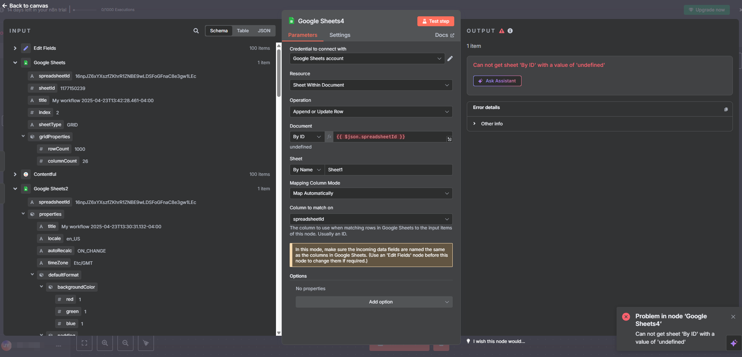The width and height of the screenshot is (742, 357).
Task: Click the parameters panel vertical scrollbar
Action: click(279, 72)
